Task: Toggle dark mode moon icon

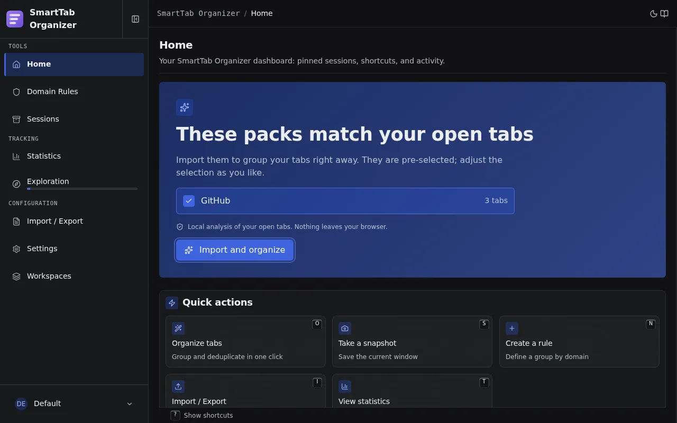Action: [654, 14]
